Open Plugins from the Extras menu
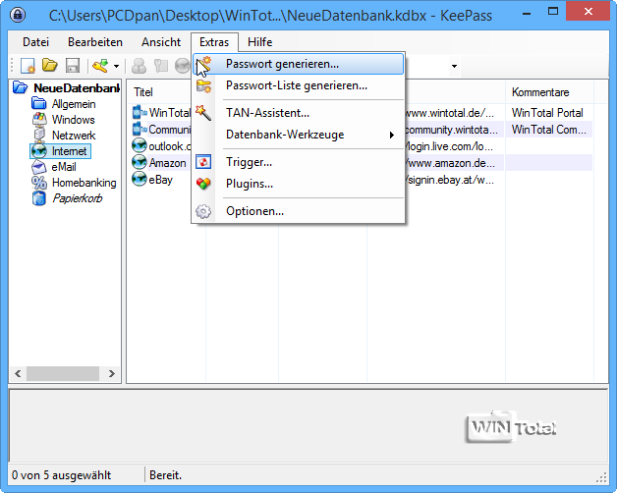This screenshot has width=617, height=493. [x=299, y=184]
